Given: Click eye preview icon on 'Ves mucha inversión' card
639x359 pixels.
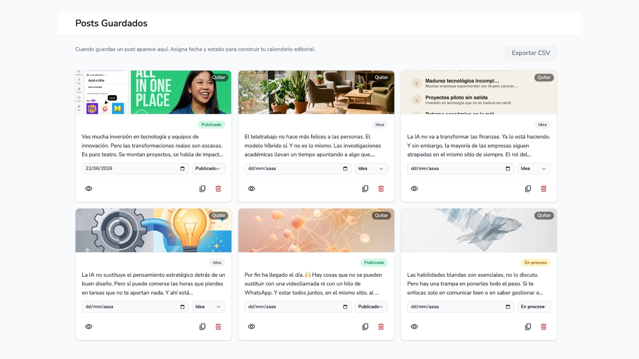Looking at the screenshot, I should [89, 188].
